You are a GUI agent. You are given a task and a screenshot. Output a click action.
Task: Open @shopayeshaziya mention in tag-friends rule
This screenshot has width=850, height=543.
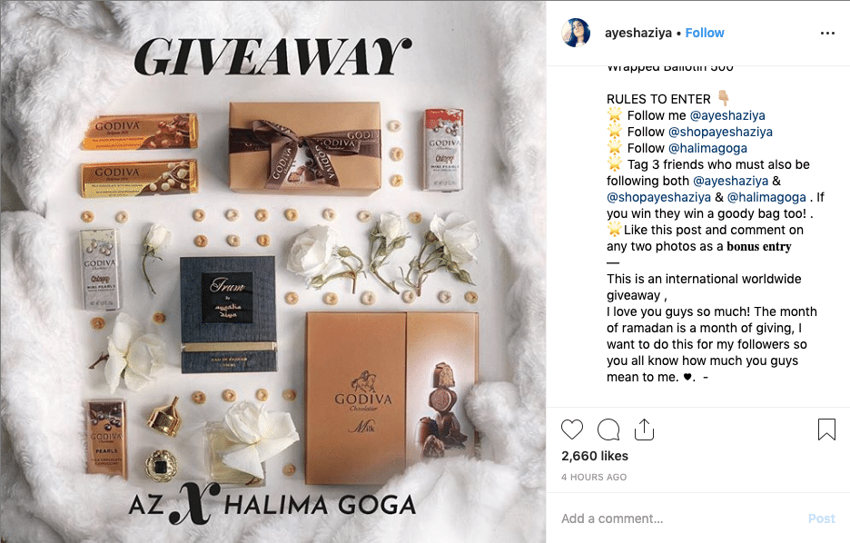(658, 197)
